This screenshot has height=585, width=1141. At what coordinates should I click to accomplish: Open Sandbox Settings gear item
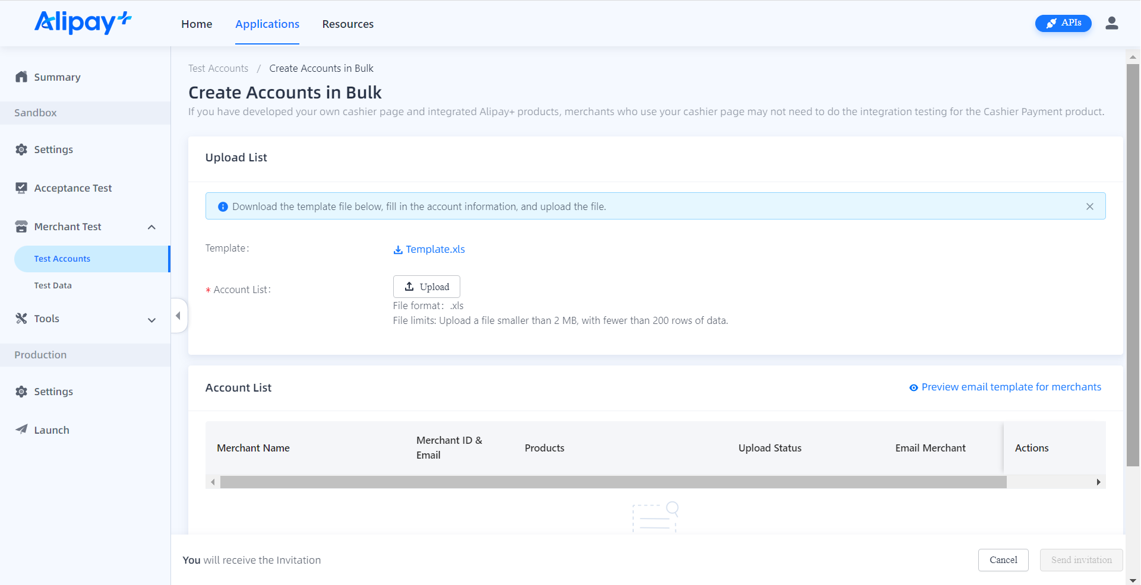(53, 150)
